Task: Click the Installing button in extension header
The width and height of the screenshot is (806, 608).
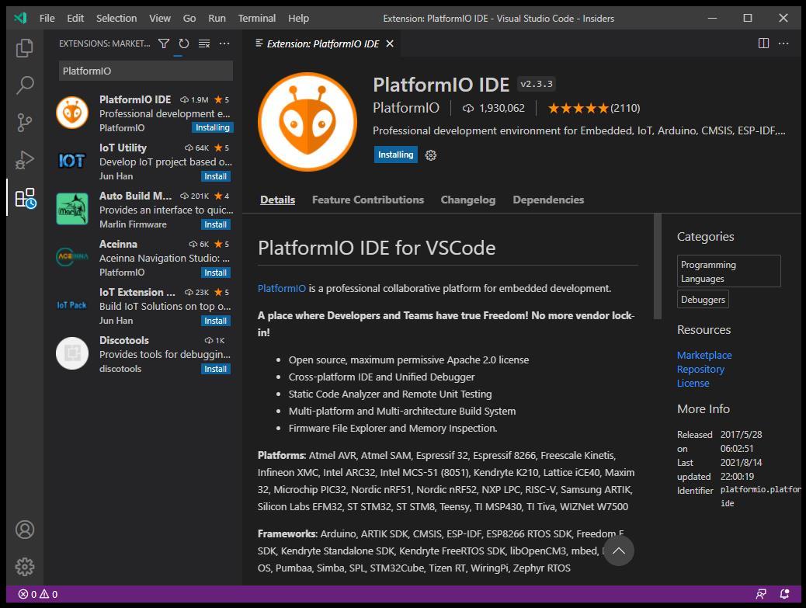Action: coord(396,155)
